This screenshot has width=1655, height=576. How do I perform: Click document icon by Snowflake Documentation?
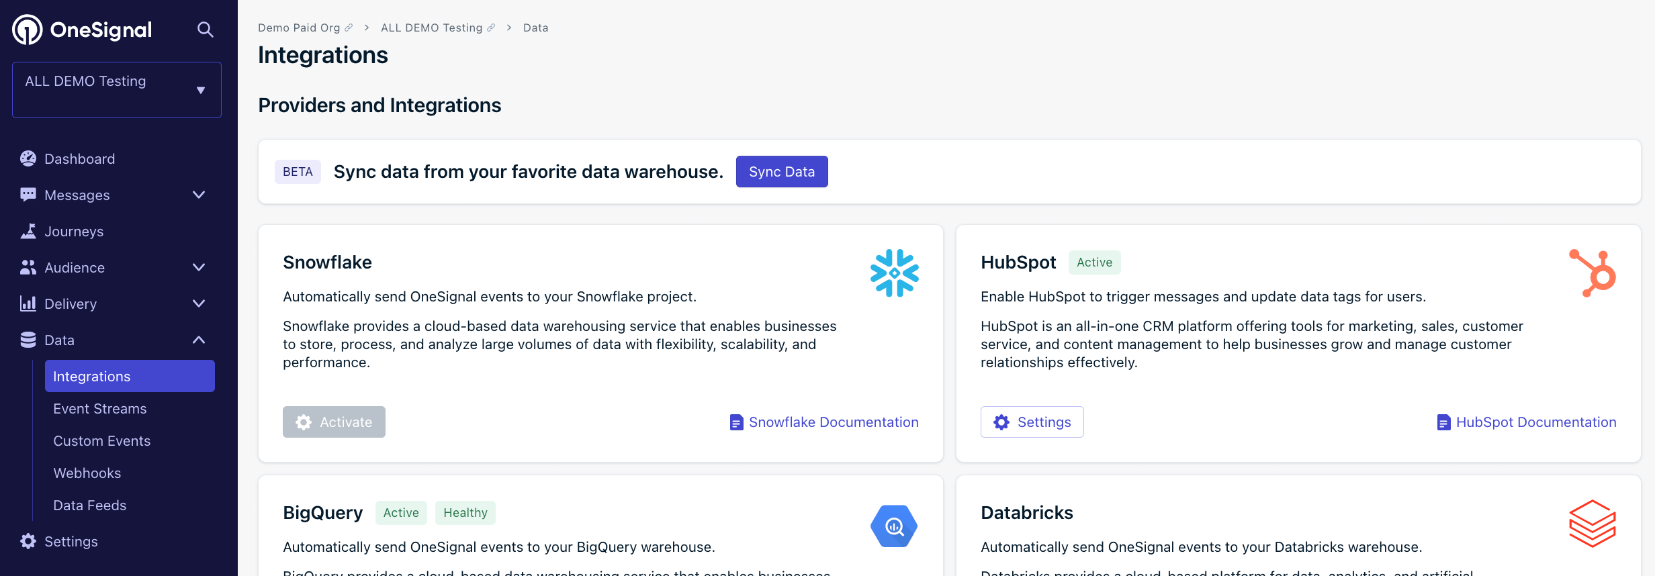737,422
